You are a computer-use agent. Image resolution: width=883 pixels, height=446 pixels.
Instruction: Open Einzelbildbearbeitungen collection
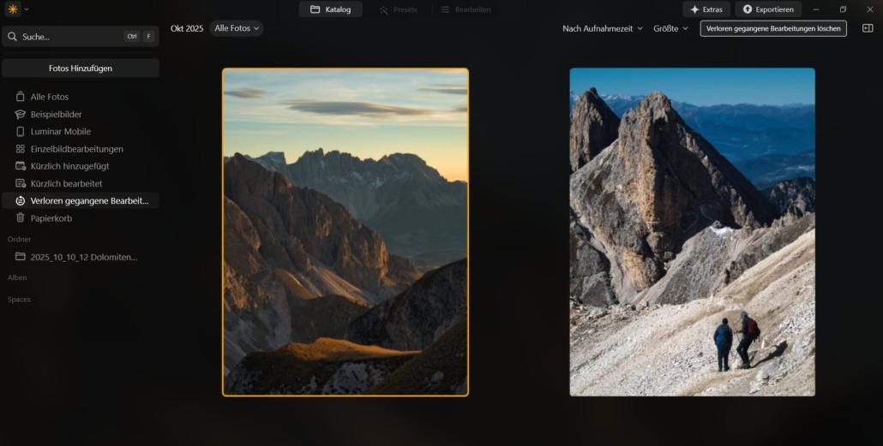pyautogui.click(x=76, y=149)
